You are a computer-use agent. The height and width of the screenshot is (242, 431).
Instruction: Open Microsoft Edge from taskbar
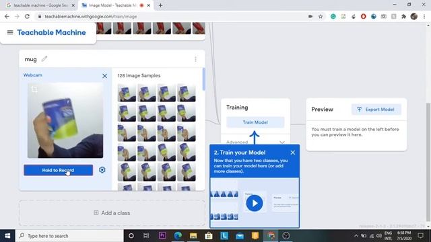click(x=178, y=236)
